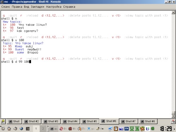
Task: Open the KDE K menu launcher
Action: [x=3, y=129]
